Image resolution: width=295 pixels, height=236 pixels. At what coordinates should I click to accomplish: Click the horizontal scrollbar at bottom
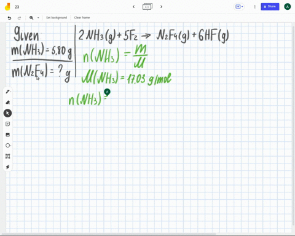pos(109,234)
